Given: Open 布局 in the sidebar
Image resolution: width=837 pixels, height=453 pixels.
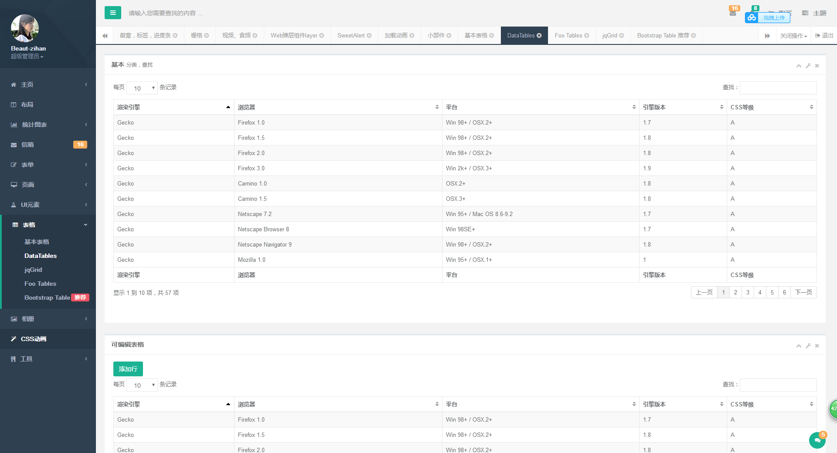Looking at the screenshot, I should 48,105.
